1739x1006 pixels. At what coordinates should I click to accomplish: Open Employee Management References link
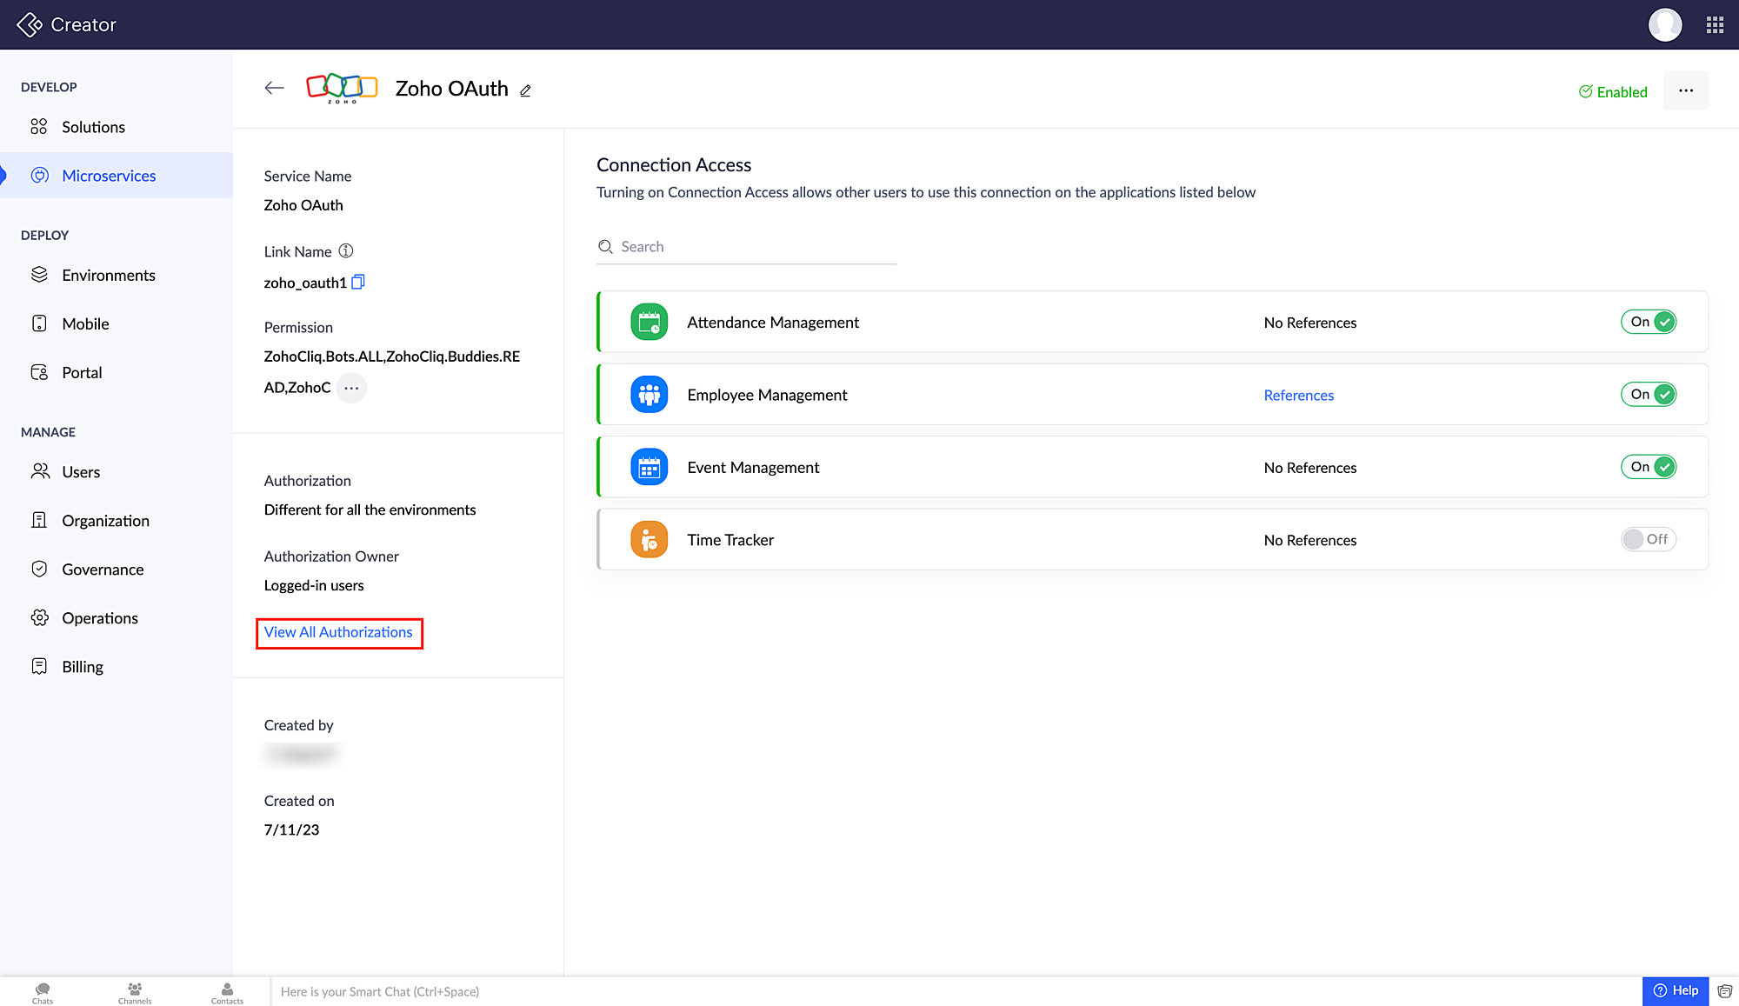[x=1298, y=395]
